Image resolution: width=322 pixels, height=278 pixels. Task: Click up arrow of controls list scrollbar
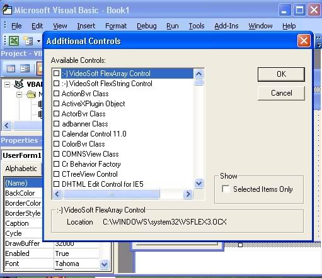point(198,74)
